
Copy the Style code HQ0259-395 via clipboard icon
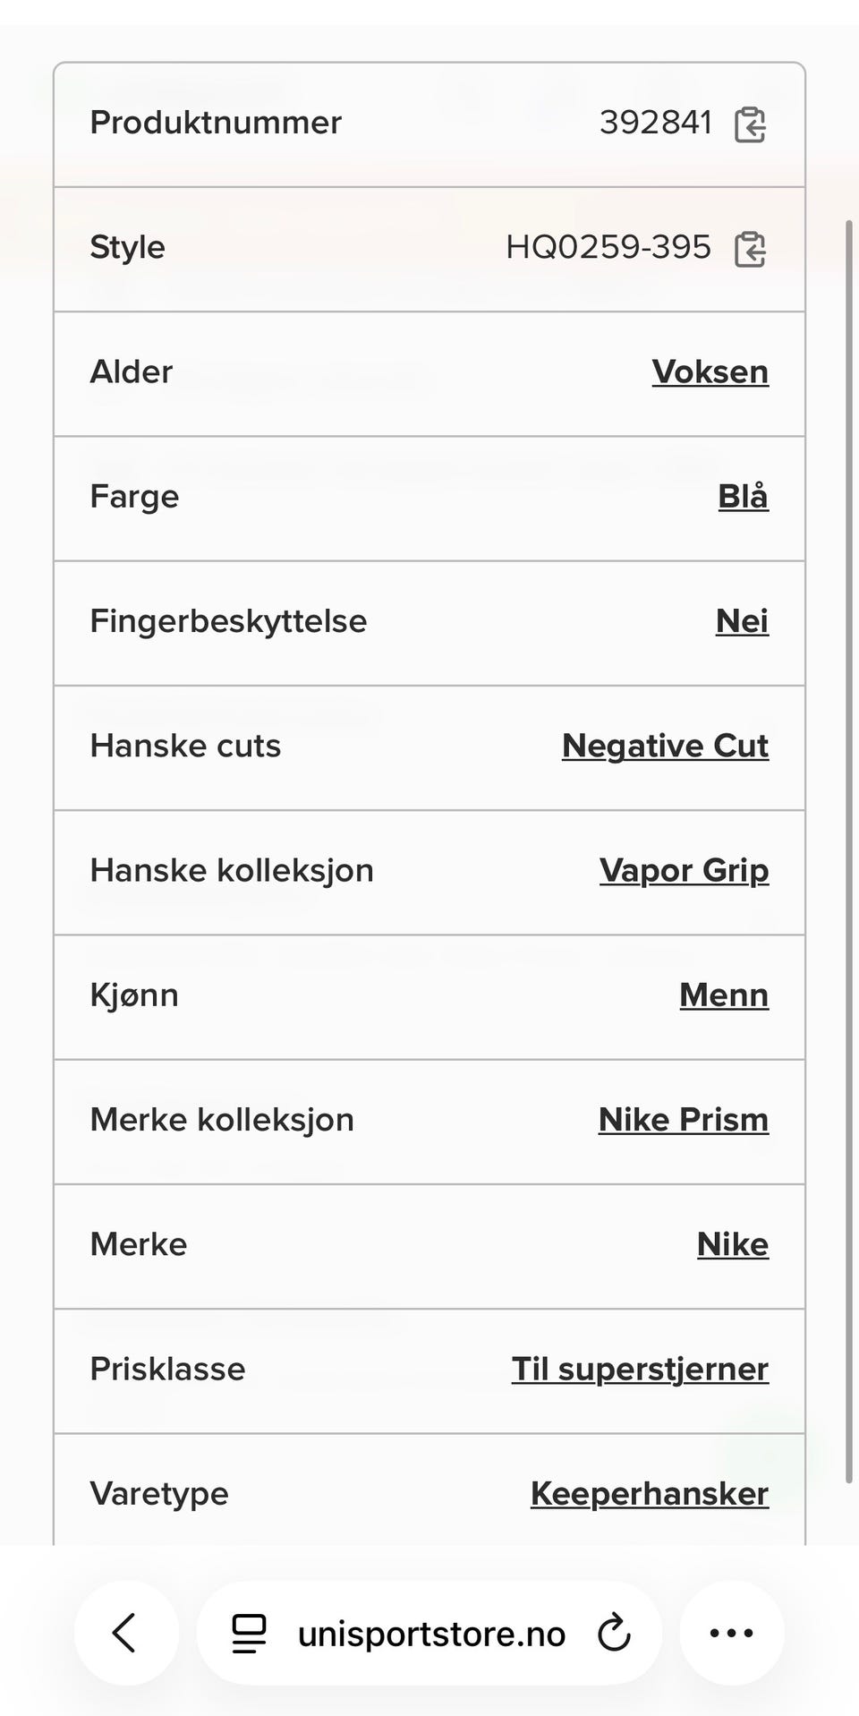(750, 249)
